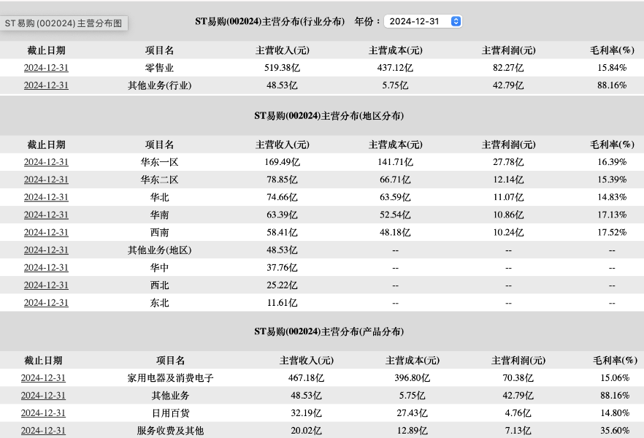Viewport: 644px width, 438px height.
Task: Select the 37.76亿 revenue for 华中
Action: pyautogui.click(x=282, y=268)
